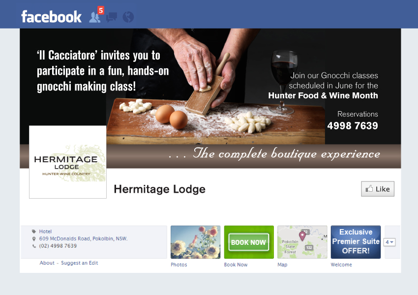Go to the Facebook home logo
This screenshot has width=418, height=295.
coord(51,17)
